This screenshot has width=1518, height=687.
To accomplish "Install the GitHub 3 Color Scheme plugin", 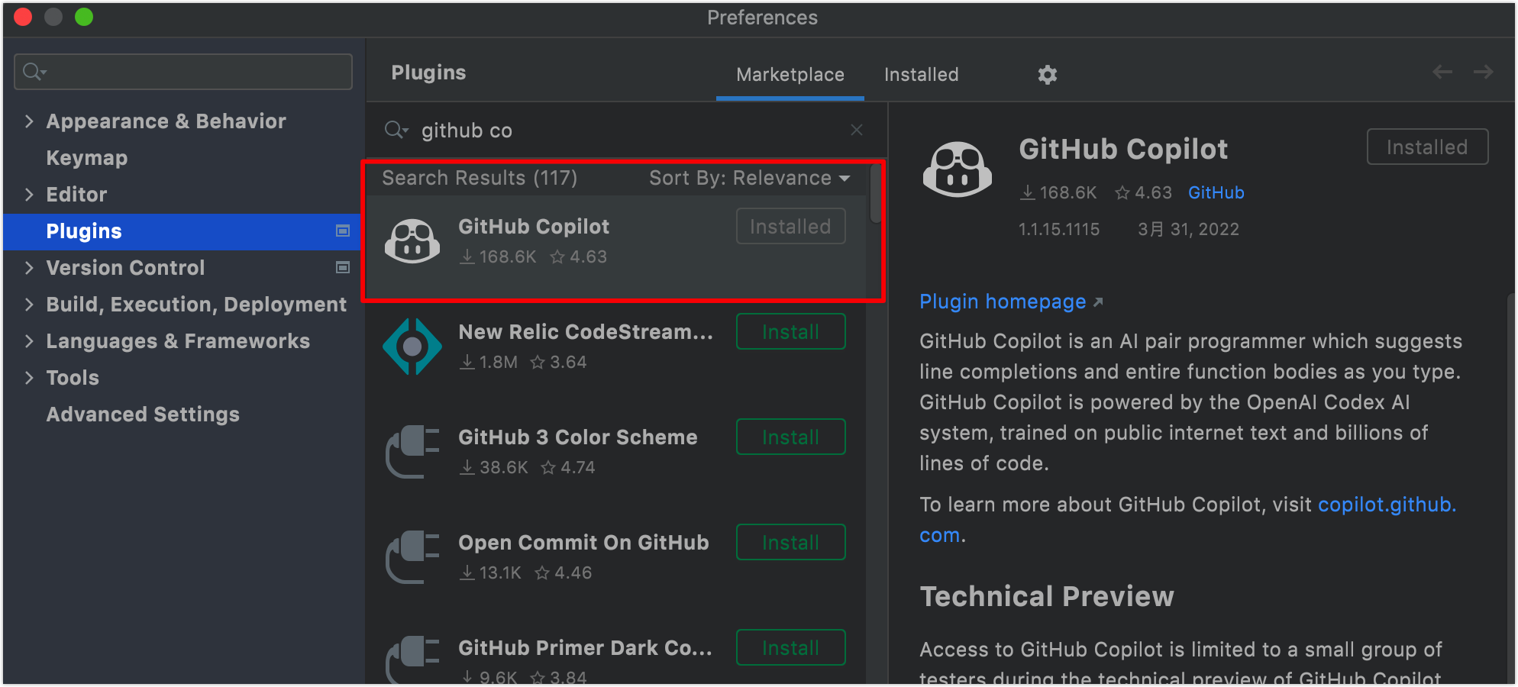I will (790, 437).
